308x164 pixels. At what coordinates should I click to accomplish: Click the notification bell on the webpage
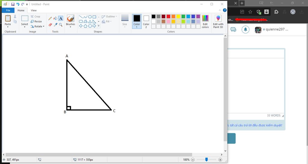click(x=245, y=29)
